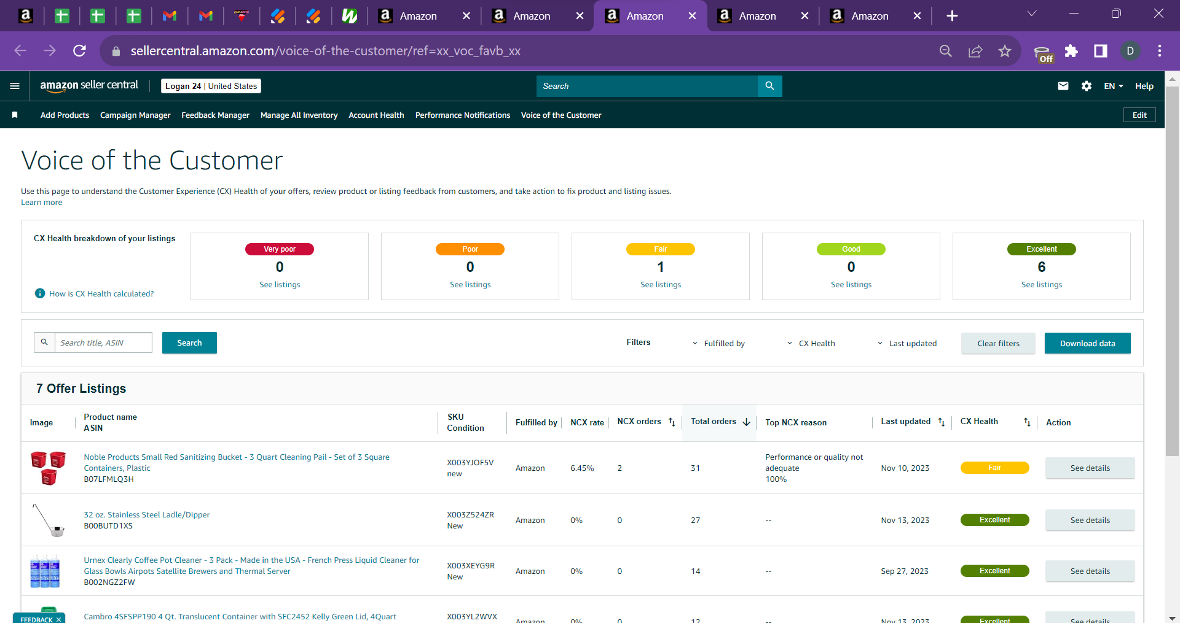Click the bookmark flag icon in favorites bar
The image size is (1180, 623).
click(x=15, y=115)
